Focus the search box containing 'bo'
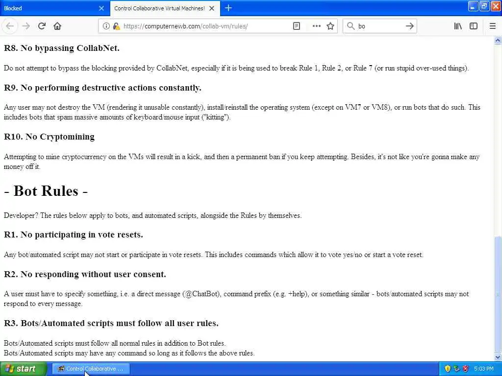Image resolution: width=502 pixels, height=376 pixels. [x=379, y=26]
